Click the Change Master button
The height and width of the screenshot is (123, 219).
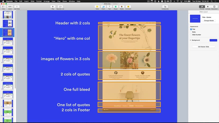209,21
